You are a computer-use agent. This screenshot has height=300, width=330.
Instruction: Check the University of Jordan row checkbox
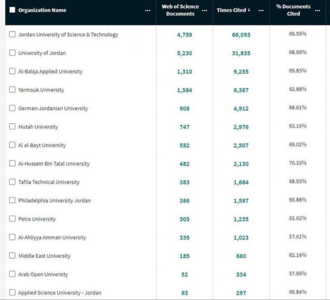(12, 53)
